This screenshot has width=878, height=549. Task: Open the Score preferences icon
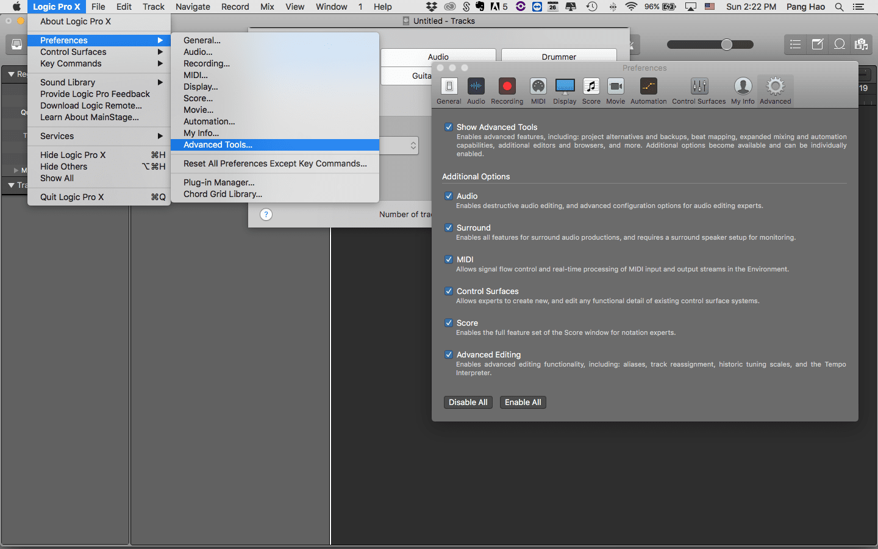pyautogui.click(x=591, y=87)
